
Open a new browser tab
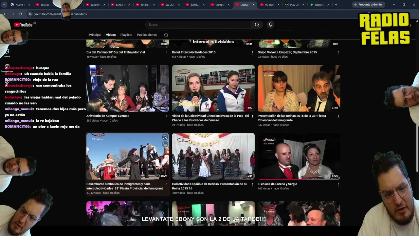pos(336,5)
